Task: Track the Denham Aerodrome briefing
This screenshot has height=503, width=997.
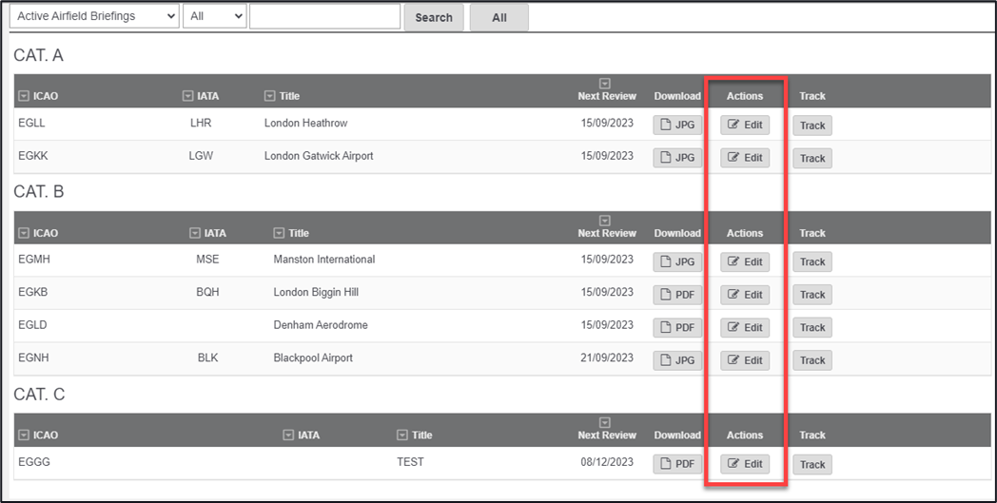Action: pos(812,328)
